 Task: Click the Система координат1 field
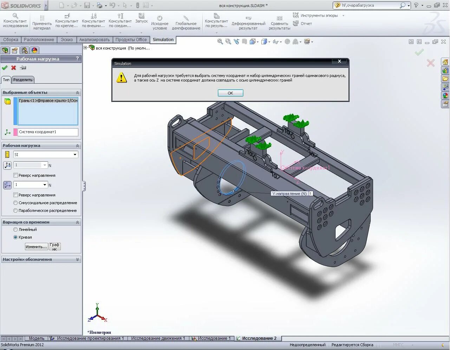(48, 132)
